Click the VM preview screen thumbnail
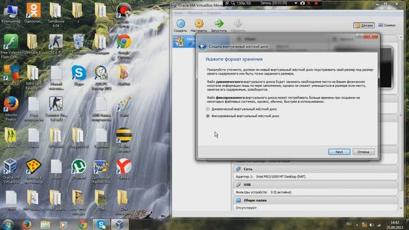Viewport: 409px width, 230px height. point(387,67)
